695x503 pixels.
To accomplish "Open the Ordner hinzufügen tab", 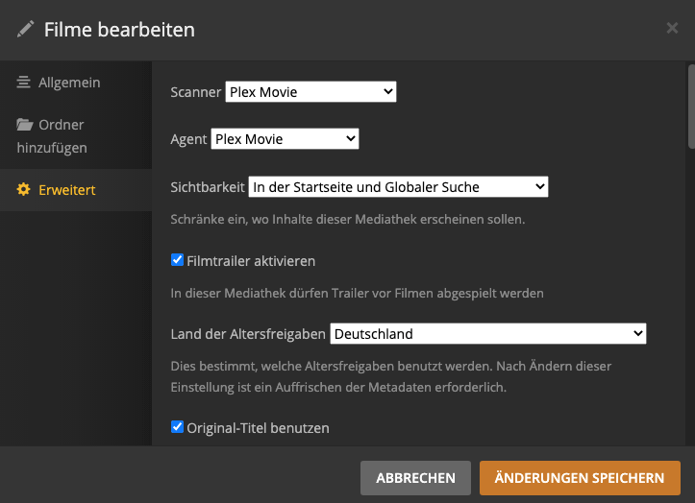I will pyautogui.click(x=62, y=136).
